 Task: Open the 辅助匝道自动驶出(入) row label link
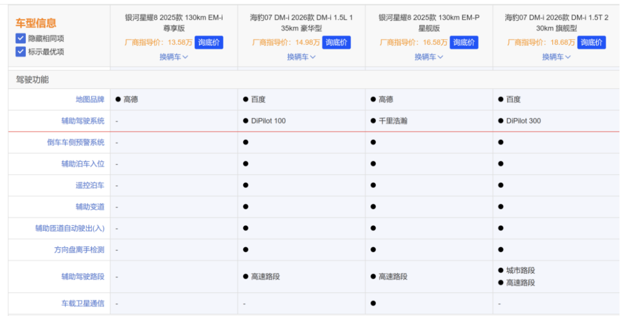click(x=70, y=228)
